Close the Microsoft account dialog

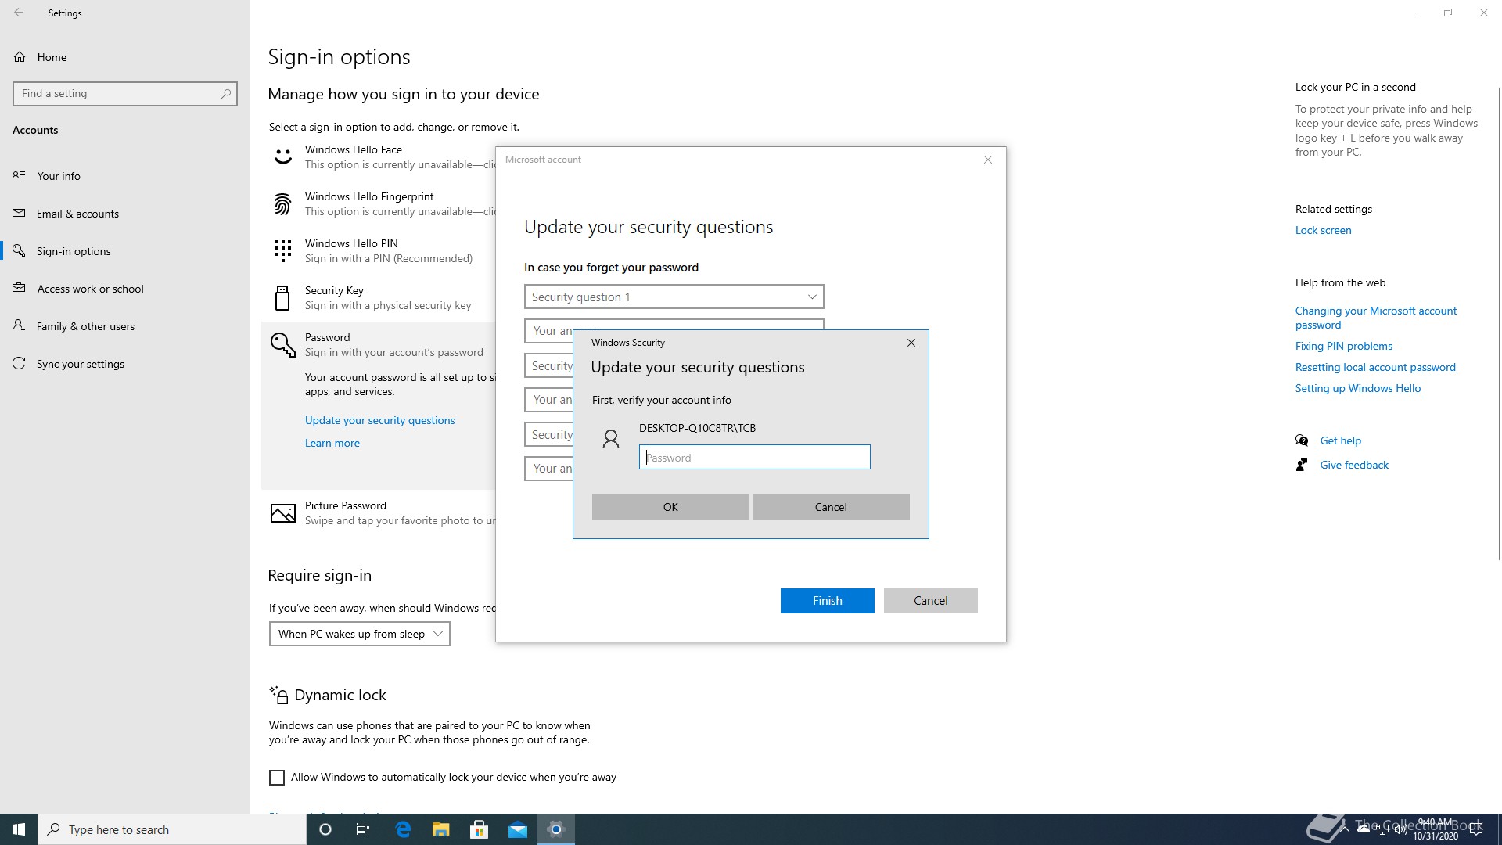click(988, 160)
